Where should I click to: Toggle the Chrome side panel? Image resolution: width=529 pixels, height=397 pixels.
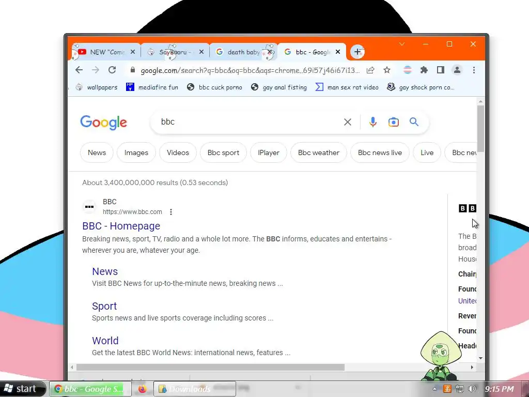coord(440,70)
